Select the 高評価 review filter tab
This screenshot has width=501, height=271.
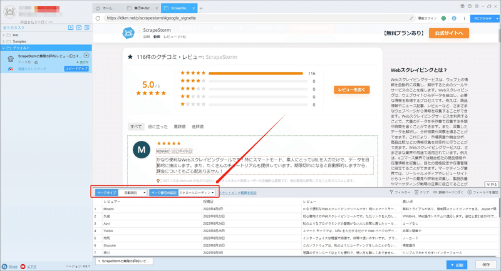[x=180, y=126]
